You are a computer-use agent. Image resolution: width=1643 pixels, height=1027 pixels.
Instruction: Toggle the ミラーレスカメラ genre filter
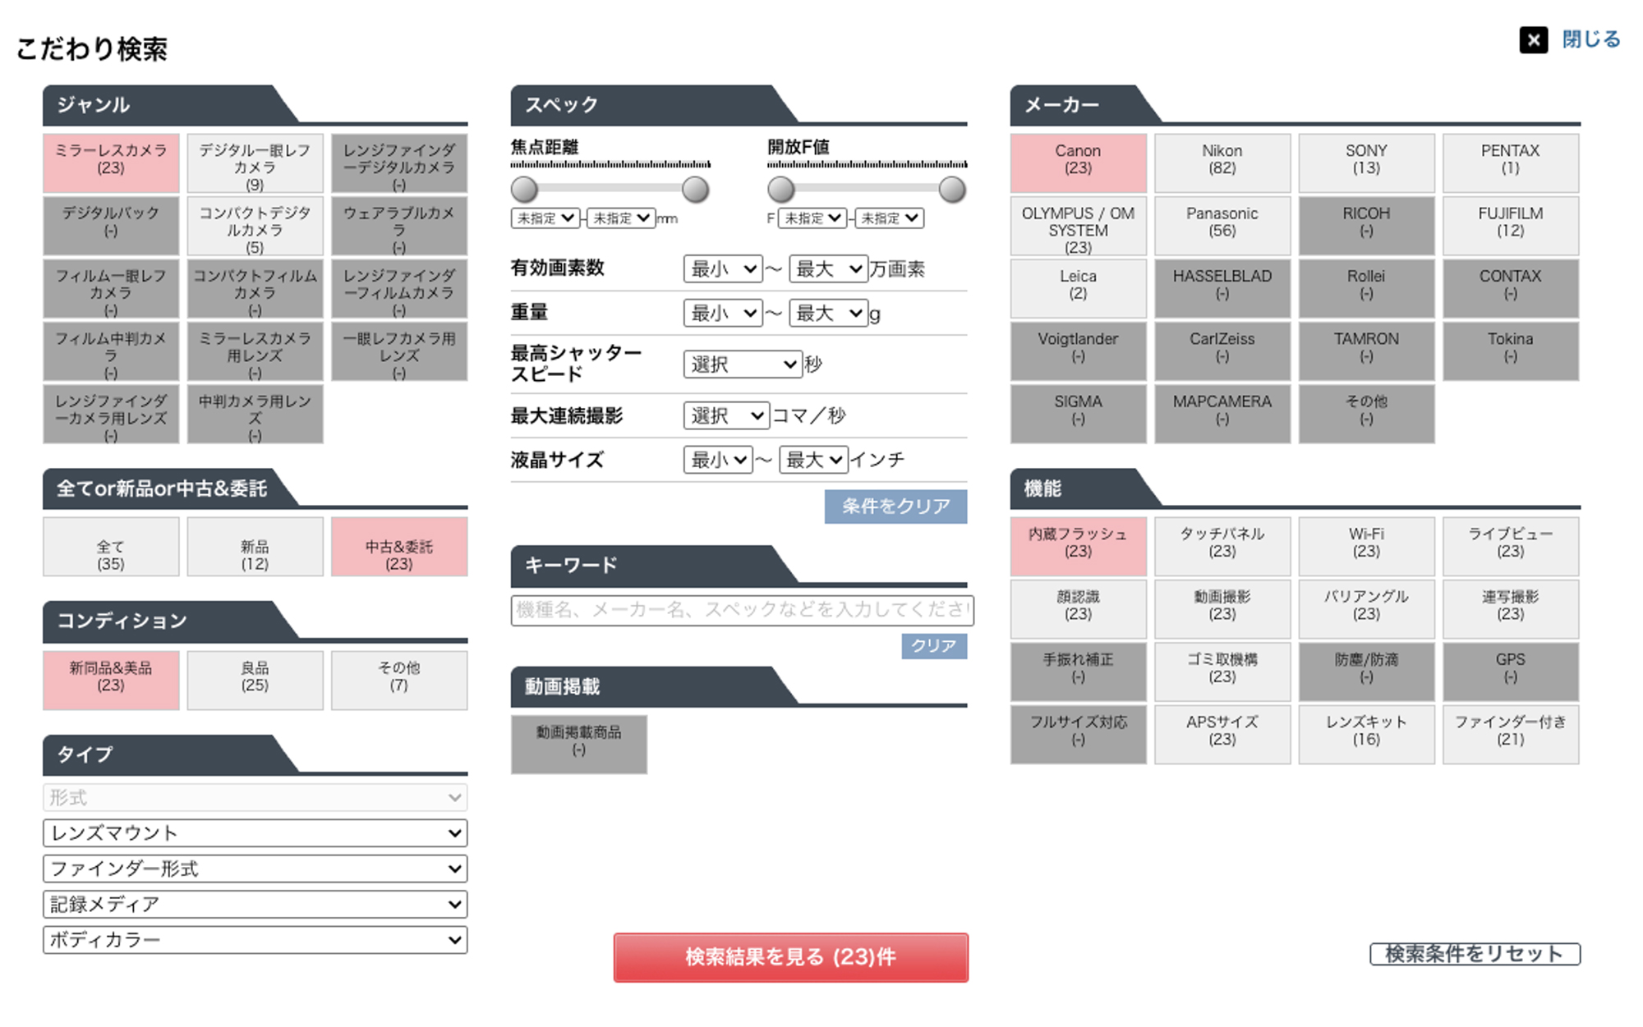111,163
